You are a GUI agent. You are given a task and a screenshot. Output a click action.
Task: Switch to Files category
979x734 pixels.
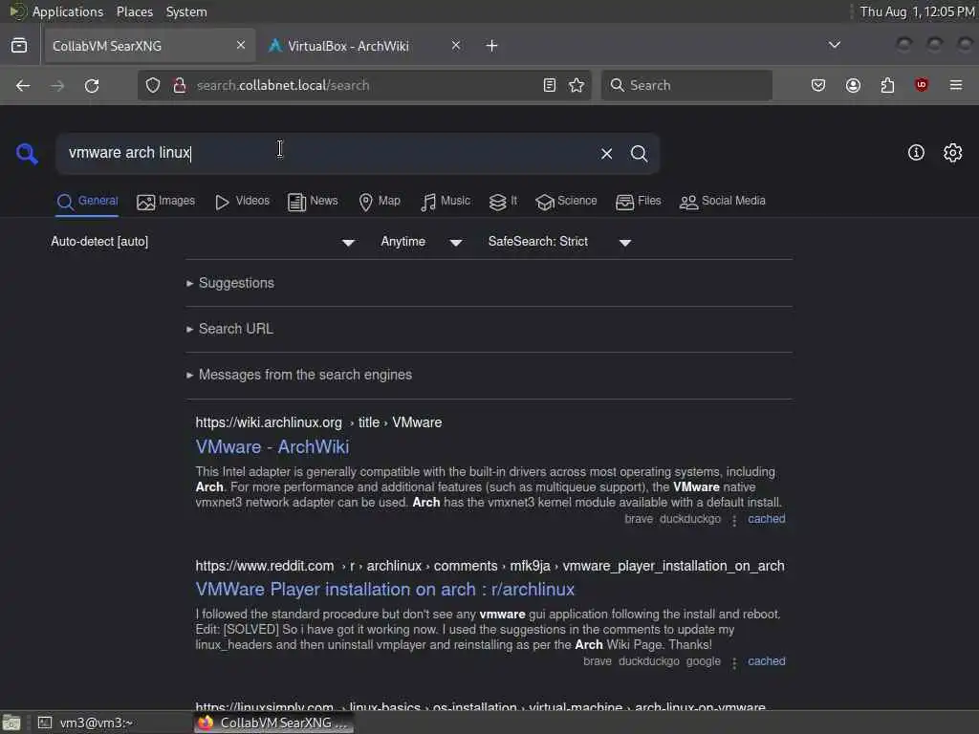coord(638,201)
